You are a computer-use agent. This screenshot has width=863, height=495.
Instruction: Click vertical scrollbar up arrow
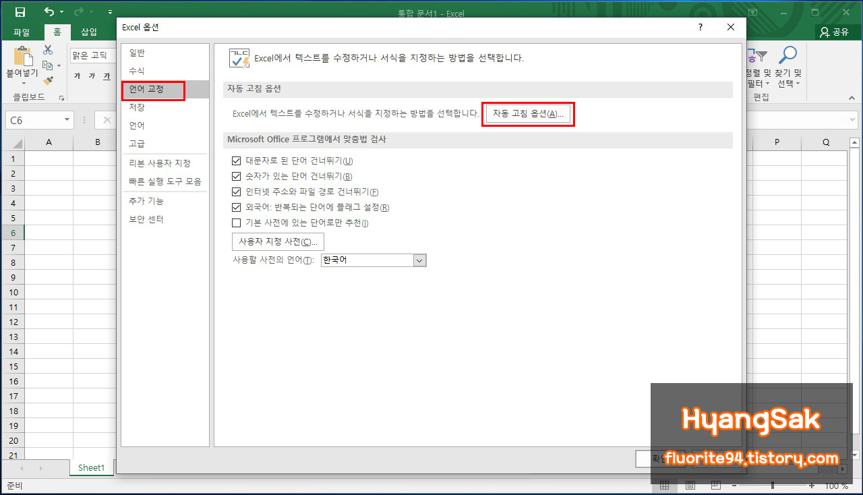(x=854, y=143)
